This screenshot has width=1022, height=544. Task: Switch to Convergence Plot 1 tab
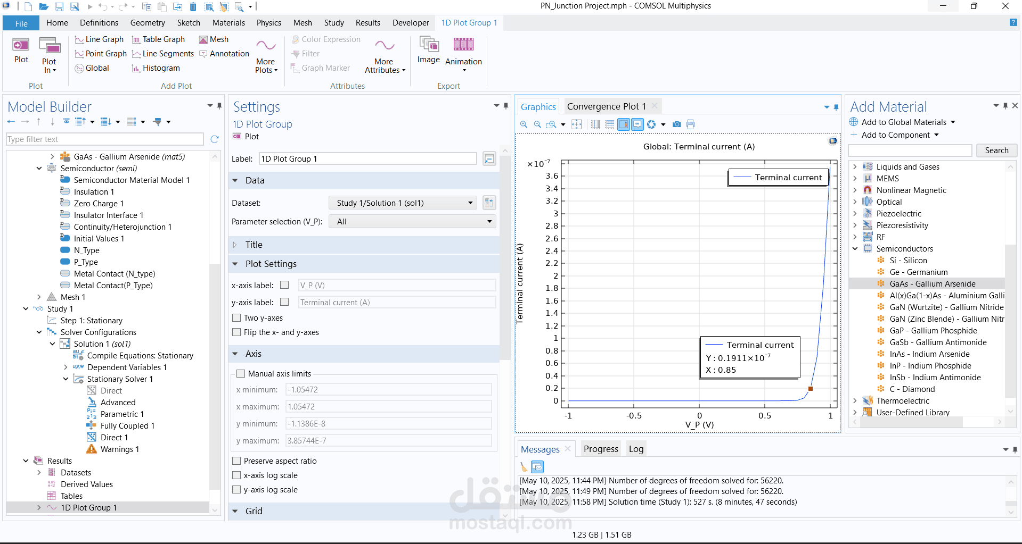(x=606, y=106)
